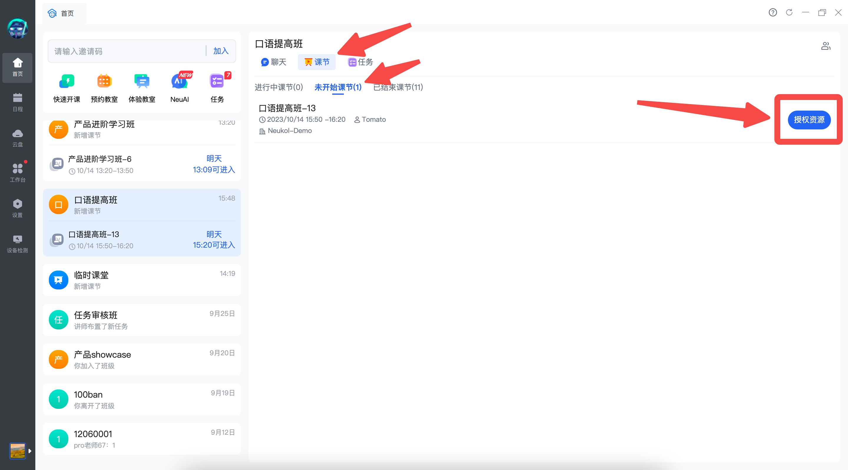Show 已结束课节(11) list

(x=398, y=87)
